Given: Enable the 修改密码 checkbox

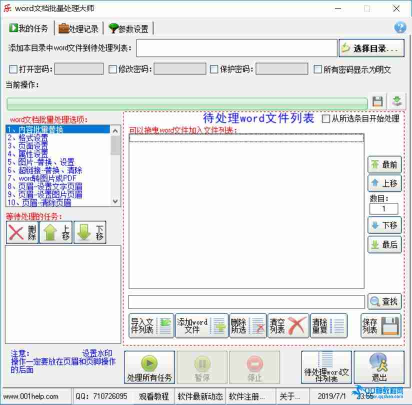Looking at the screenshot, I should coord(112,69).
